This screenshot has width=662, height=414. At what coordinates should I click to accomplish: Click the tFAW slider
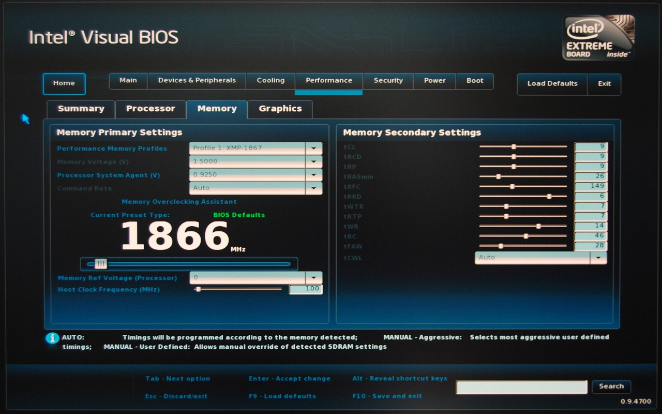coord(523,246)
